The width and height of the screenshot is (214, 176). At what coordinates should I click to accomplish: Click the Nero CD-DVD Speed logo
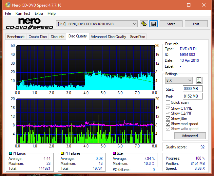(29, 24)
